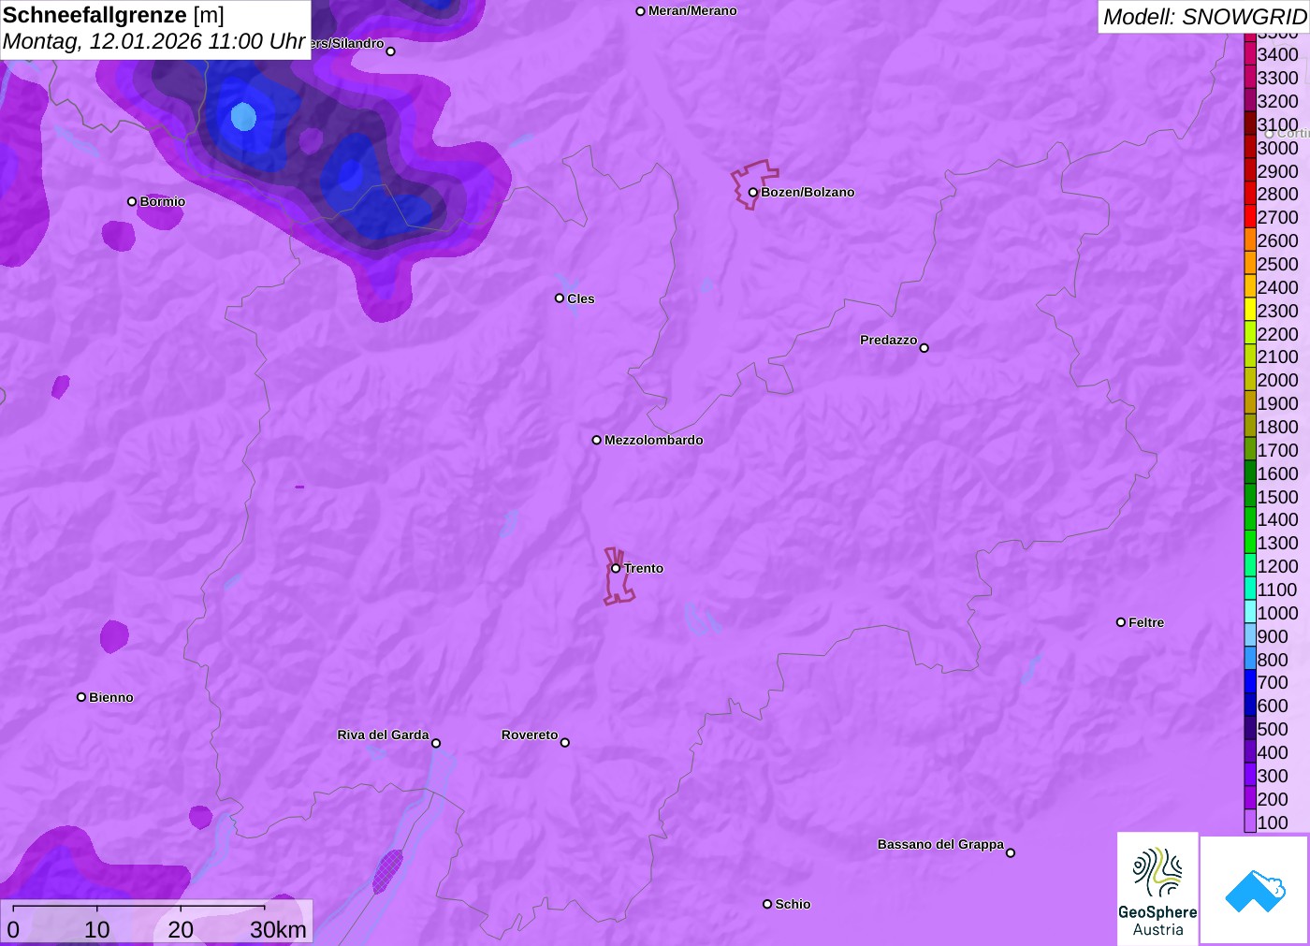1310x946 pixels.
Task: Click the 30km scale bar label
Action: point(278,929)
